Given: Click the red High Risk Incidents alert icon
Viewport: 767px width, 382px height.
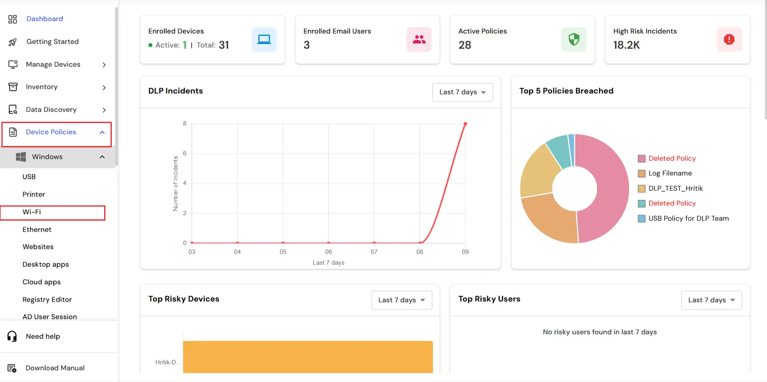Looking at the screenshot, I should [729, 39].
